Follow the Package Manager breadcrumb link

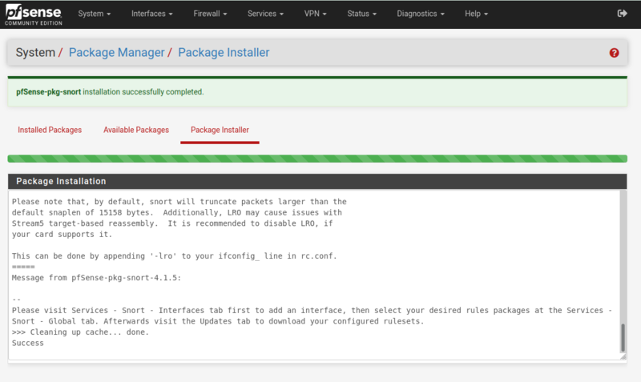[115, 53]
